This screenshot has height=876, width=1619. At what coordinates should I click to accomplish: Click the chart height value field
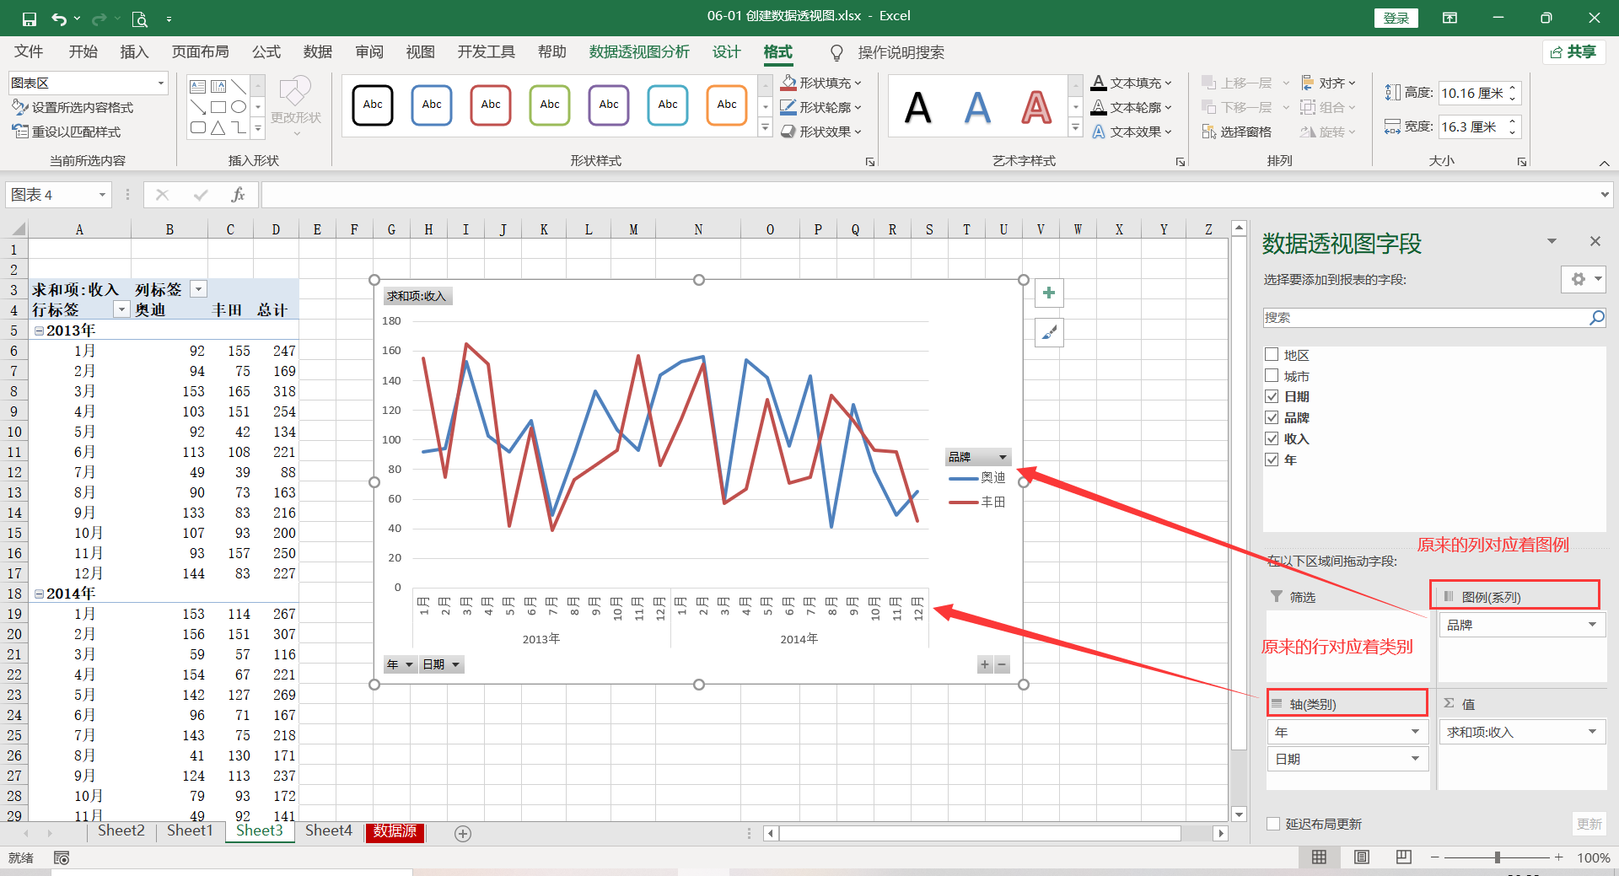[x=1471, y=93]
